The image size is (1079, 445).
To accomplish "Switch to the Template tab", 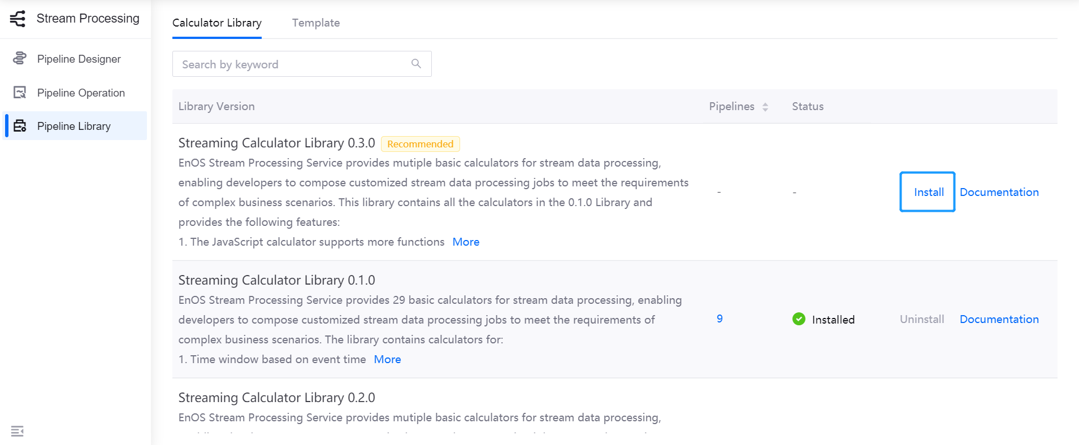I will click(316, 23).
